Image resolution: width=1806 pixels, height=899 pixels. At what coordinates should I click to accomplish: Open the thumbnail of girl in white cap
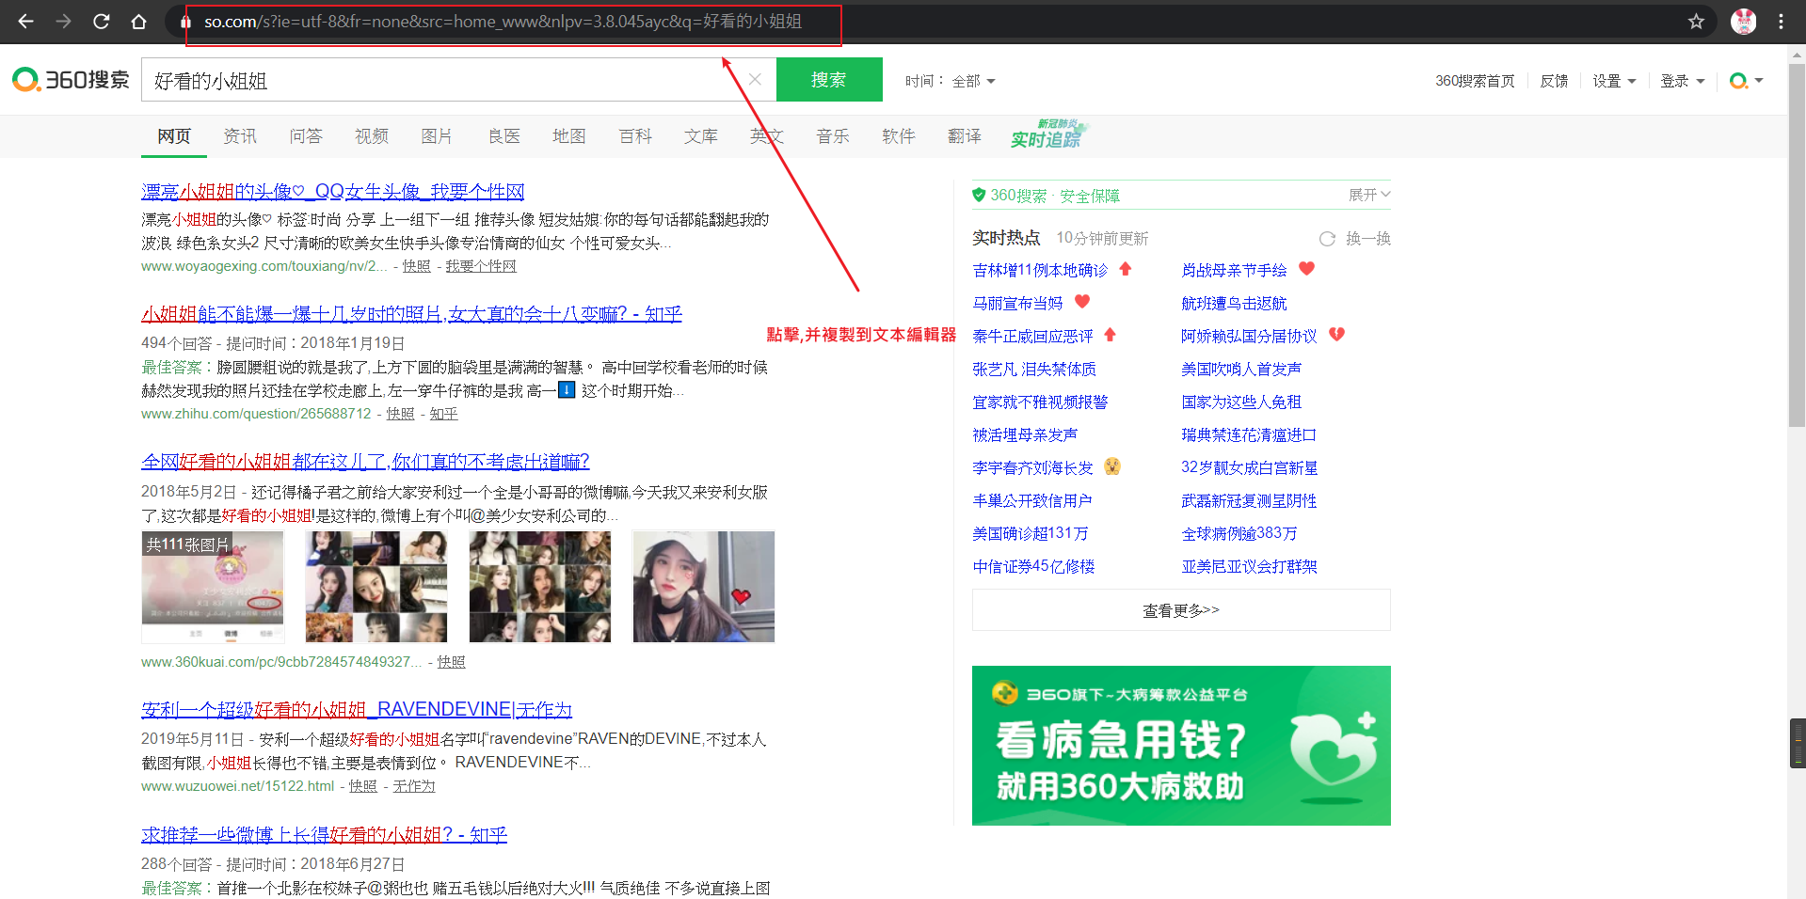coord(704,587)
